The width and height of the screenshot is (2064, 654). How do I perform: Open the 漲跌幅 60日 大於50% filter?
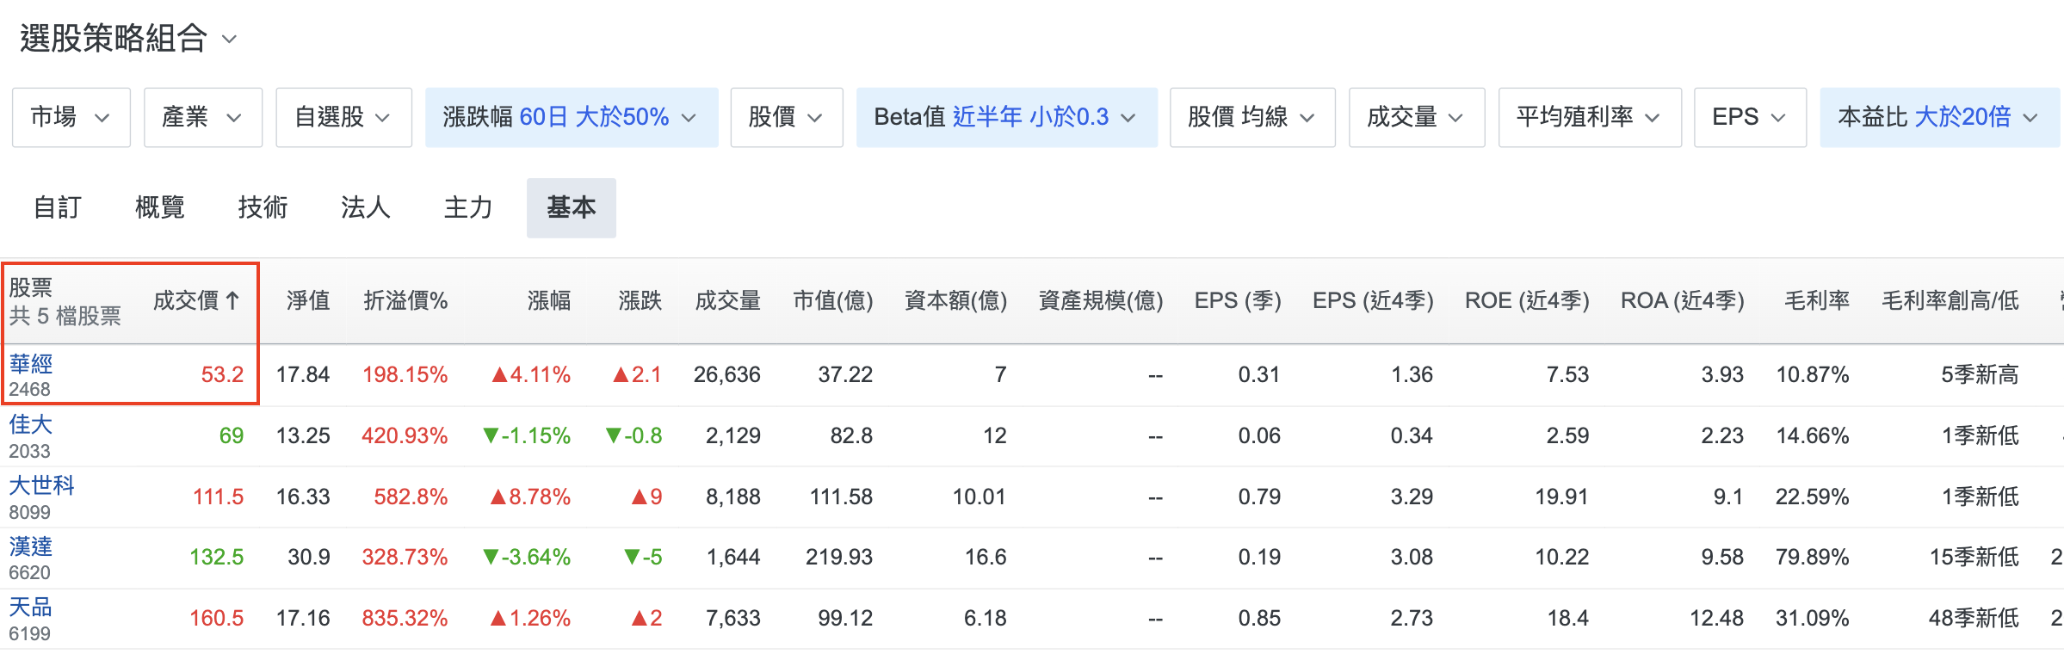(572, 117)
